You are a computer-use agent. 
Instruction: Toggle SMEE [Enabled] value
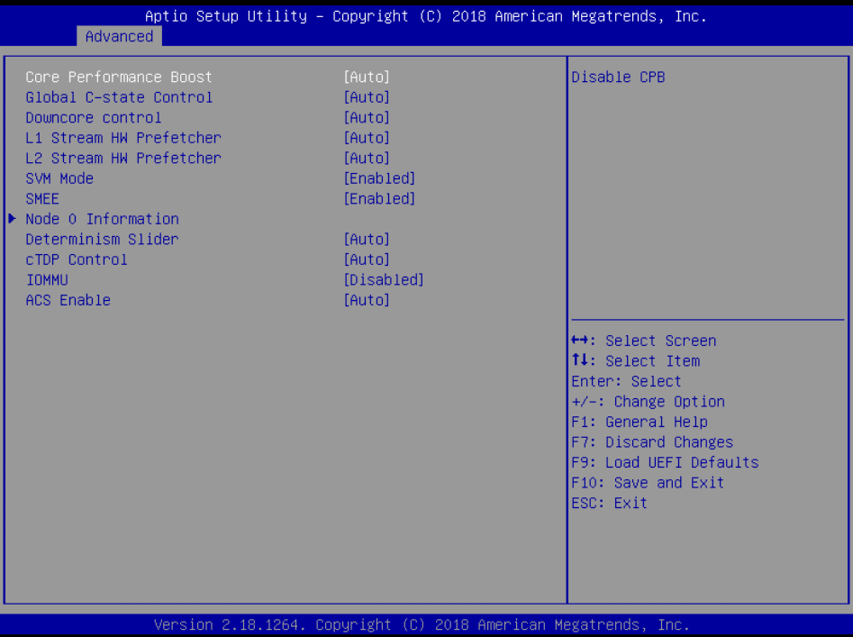(x=380, y=199)
